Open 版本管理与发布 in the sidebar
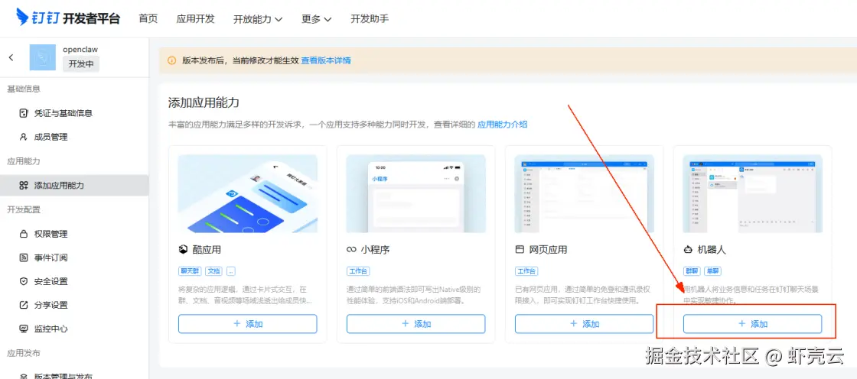857x379 pixels. (74, 375)
